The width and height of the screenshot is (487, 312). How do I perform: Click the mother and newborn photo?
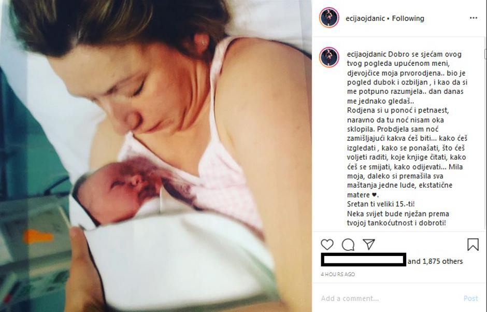tap(155, 156)
